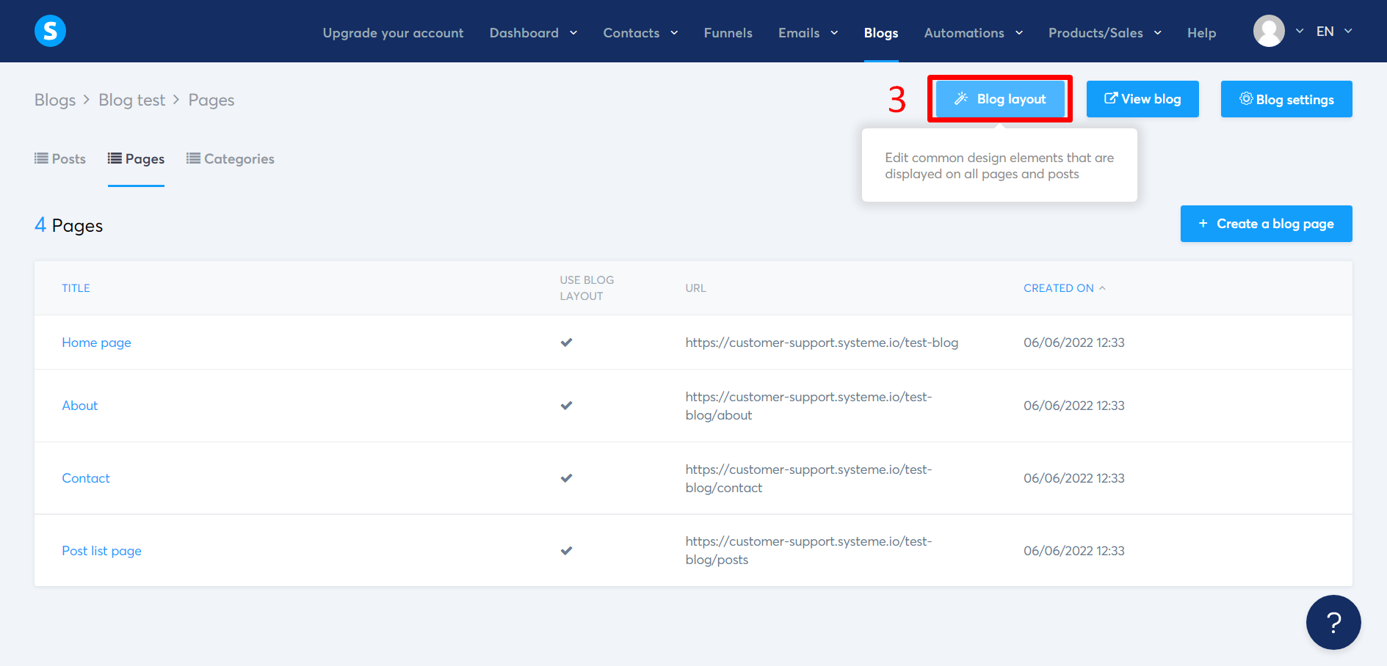
Task: Open the Blog test breadcrumb link
Action: 132,99
